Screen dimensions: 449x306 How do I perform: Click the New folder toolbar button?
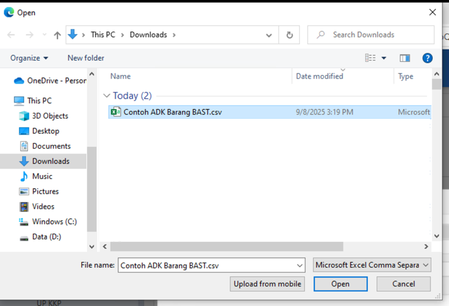coord(85,58)
